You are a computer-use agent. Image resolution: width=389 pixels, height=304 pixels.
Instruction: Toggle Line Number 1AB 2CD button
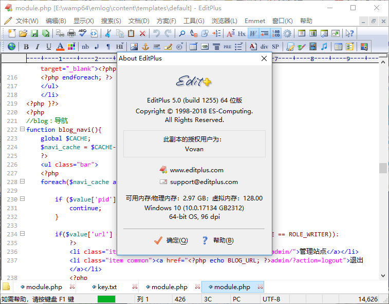coord(276,33)
